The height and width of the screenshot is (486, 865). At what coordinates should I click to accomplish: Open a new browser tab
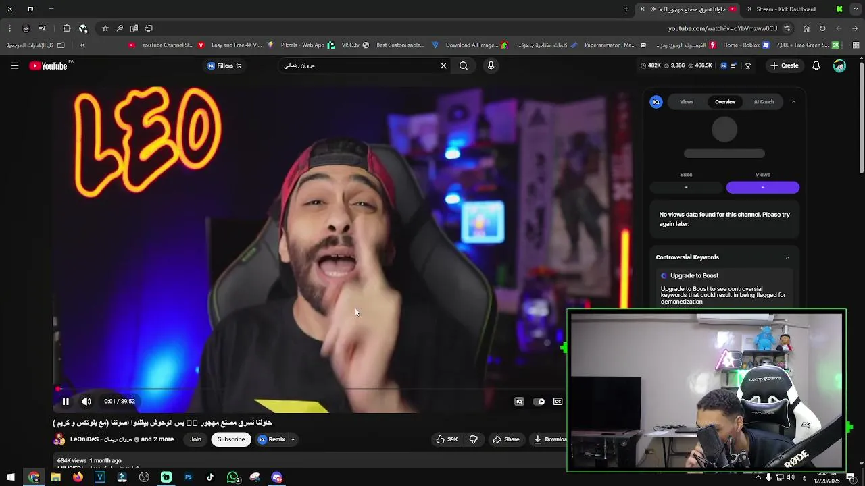[x=626, y=9]
